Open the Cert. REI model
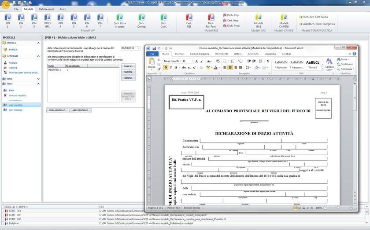The width and height of the screenshot is (370, 230). 189,21
